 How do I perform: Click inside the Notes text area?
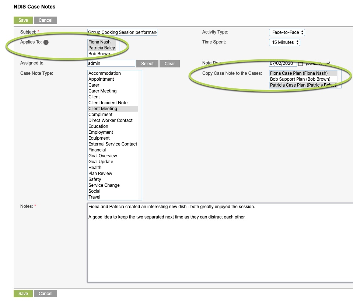220,243
